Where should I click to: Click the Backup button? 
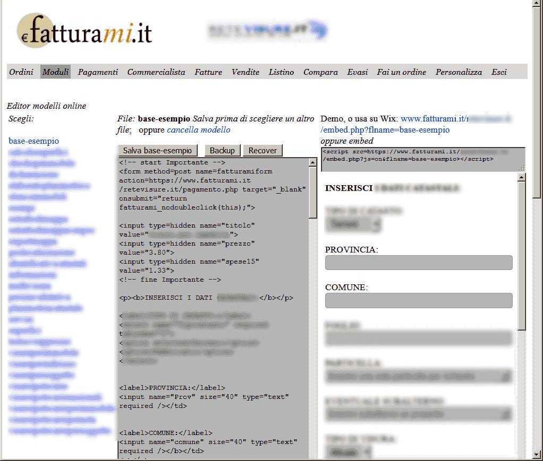click(222, 151)
